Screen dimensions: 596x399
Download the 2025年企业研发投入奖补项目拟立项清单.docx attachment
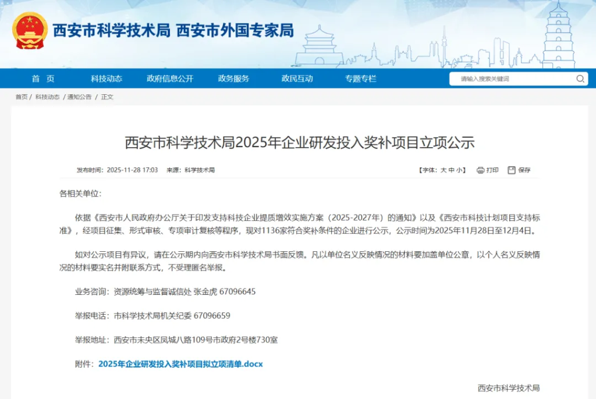[x=180, y=364]
